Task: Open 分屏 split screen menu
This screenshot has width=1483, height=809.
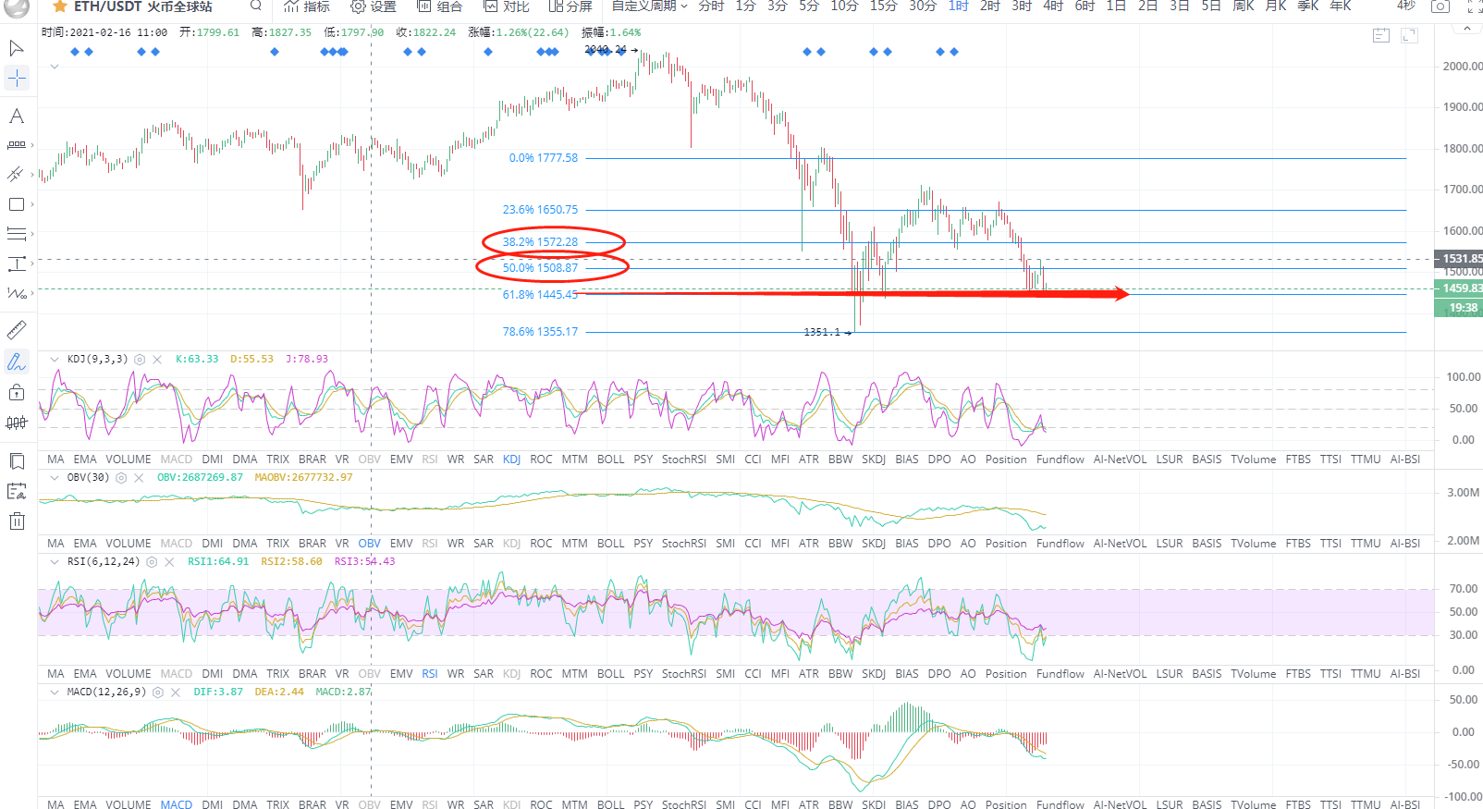Action: [x=570, y=6]
